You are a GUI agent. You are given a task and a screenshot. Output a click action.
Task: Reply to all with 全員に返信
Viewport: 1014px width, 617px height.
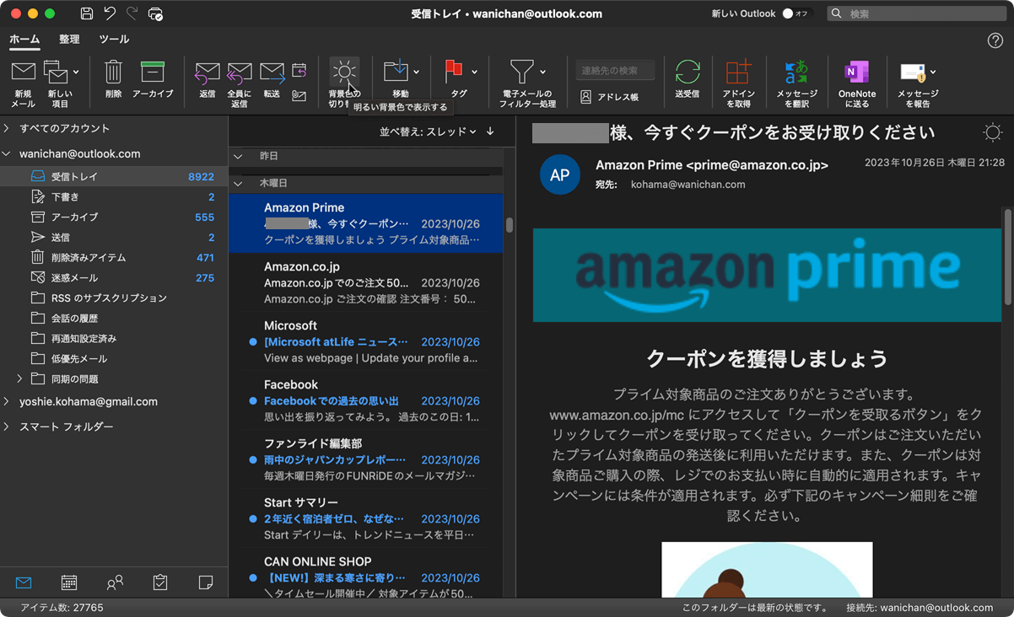point(240,84)
